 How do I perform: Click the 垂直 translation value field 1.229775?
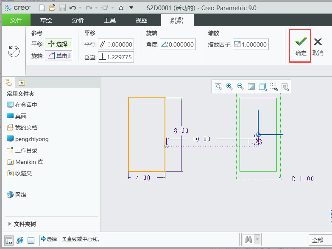click(x=116, y=57)
